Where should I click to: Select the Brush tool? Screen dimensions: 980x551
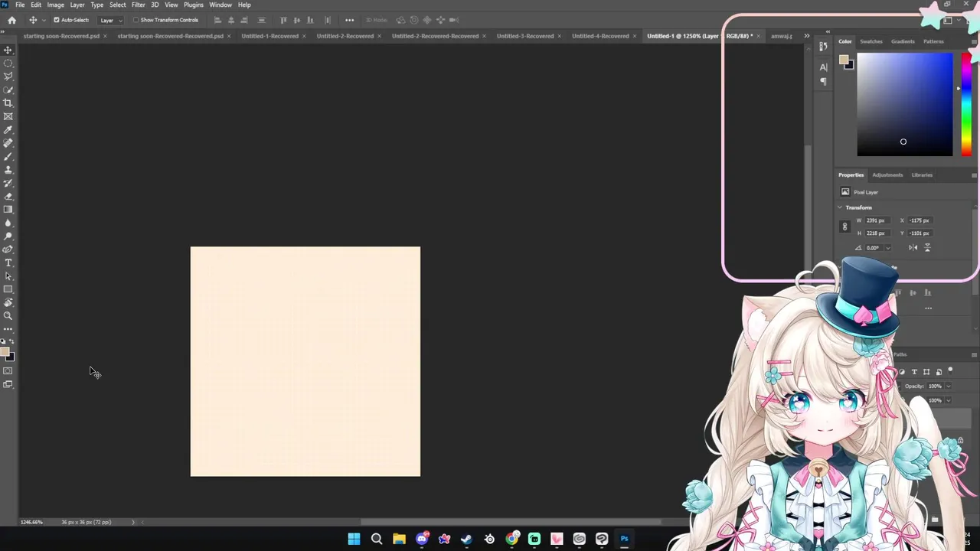(8, 156)
